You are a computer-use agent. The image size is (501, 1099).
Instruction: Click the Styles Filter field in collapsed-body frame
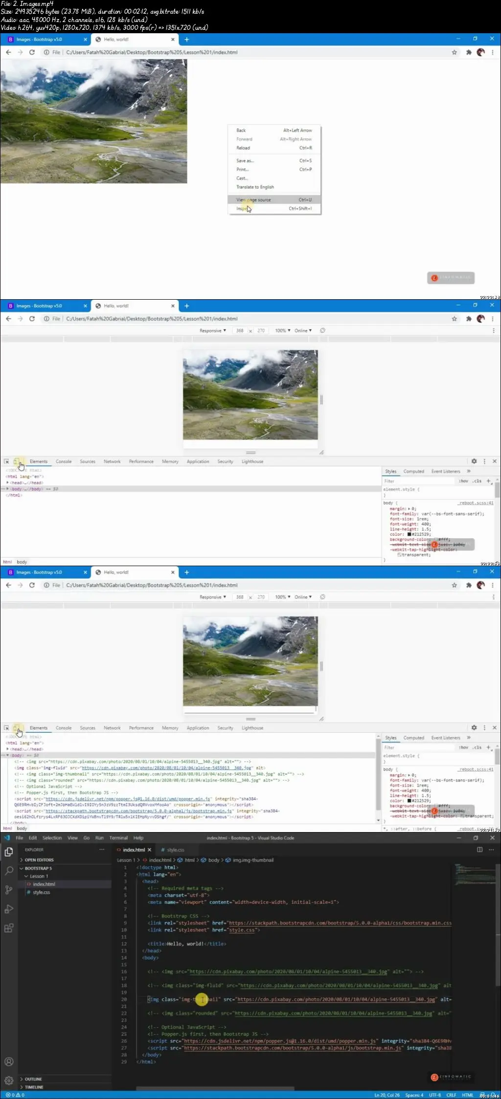click(x=419, y=481)
